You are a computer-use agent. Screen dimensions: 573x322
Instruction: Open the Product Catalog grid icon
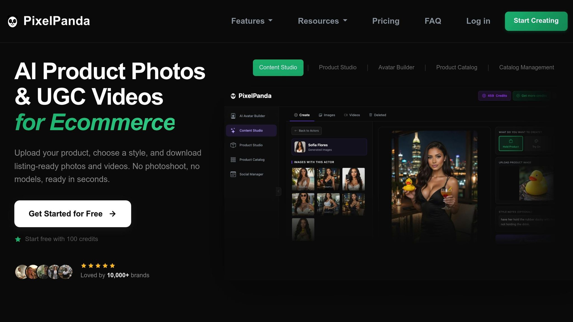tap(233, 160)
